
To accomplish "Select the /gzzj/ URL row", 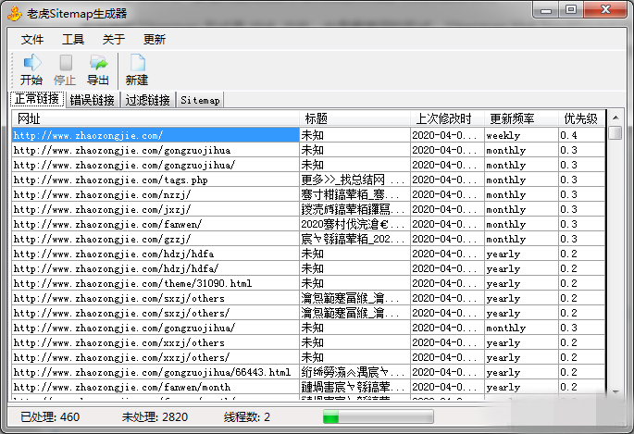I will [x=308, y=239].
